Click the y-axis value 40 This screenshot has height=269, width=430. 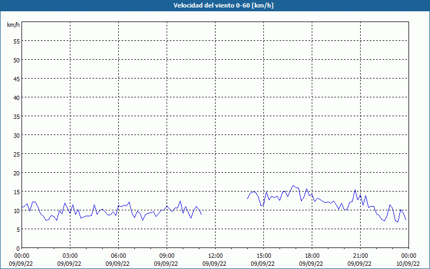tap(17, 97)
